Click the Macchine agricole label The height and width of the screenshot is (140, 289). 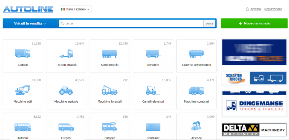66,101
